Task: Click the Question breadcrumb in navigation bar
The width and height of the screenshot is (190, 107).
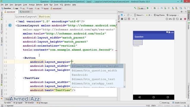Action: pyautogui.click(x=6, y=8)
